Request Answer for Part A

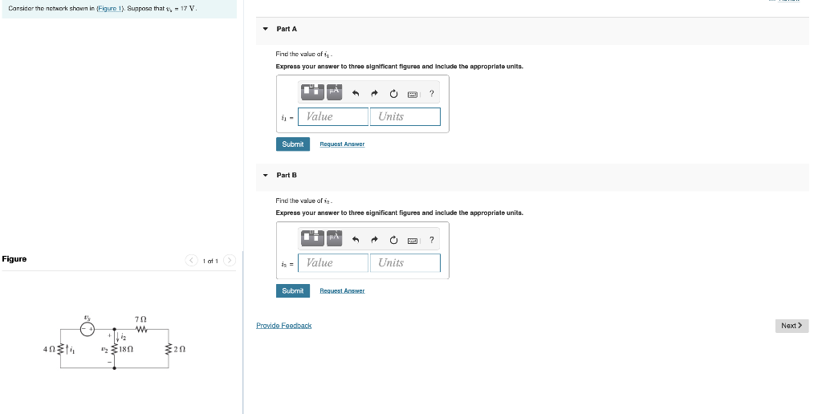[342, 144]
